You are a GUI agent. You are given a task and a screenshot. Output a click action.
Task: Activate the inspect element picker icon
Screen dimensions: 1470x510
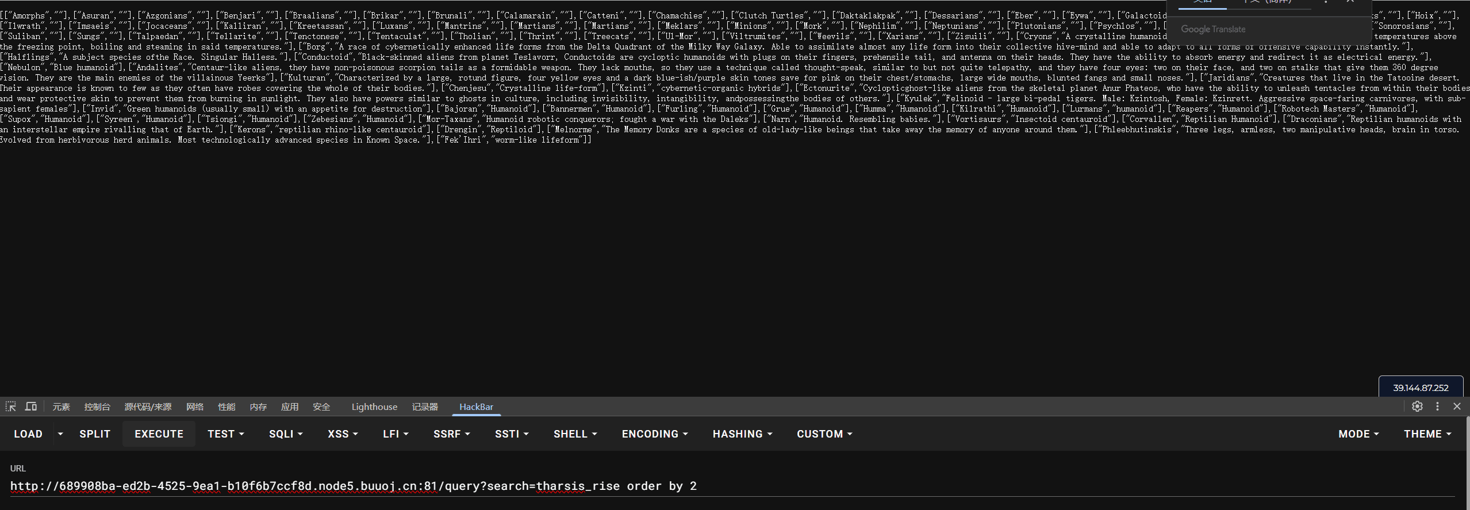tap(11, 407)
